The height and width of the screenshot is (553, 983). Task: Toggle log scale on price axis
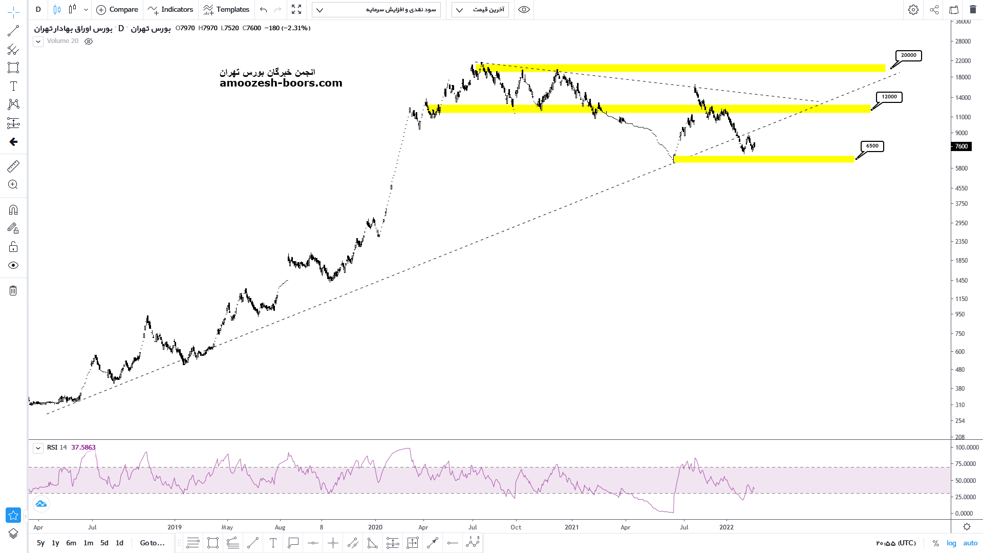coord(951,543)
